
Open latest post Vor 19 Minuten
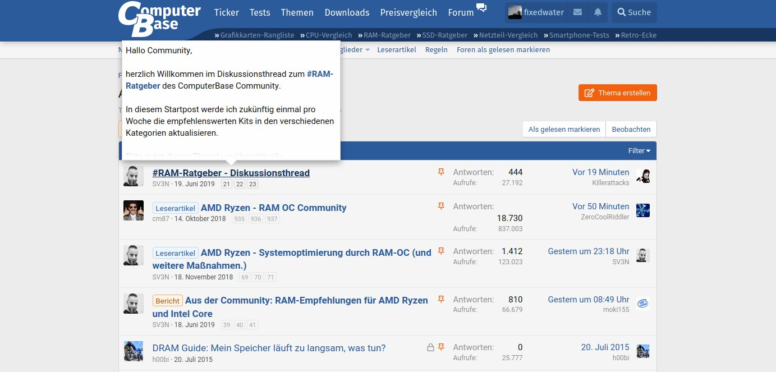click(x=600, y=172)
